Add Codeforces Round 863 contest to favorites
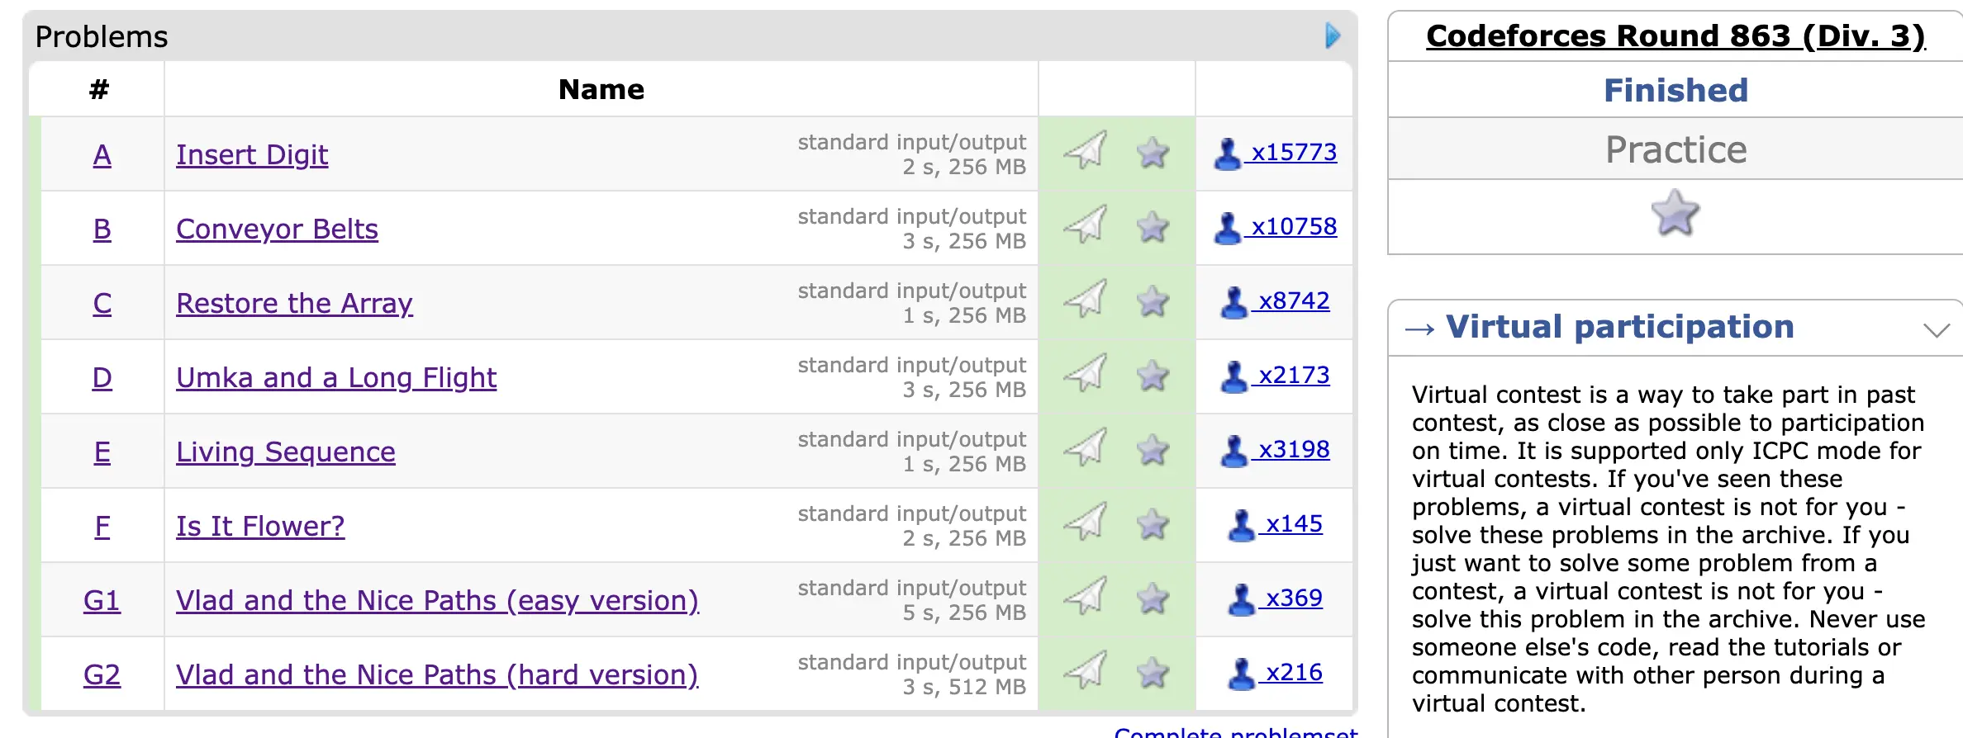 pos(1675,213)
